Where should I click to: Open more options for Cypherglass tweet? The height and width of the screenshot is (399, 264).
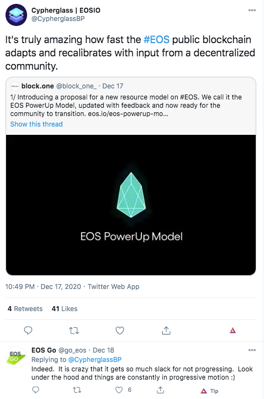point(252,10)
